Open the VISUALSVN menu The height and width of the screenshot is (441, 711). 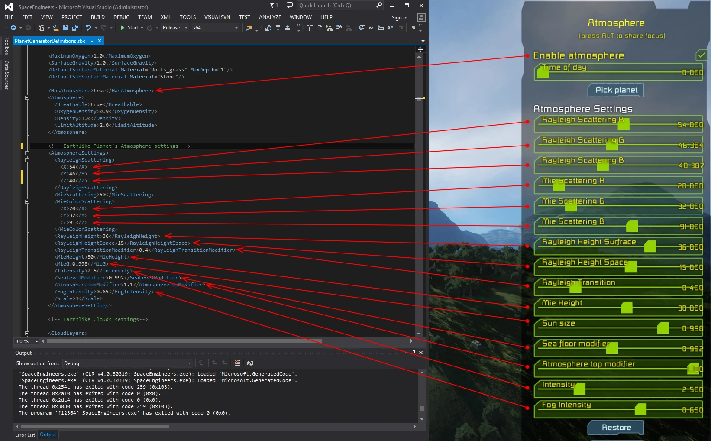(217, 17)
